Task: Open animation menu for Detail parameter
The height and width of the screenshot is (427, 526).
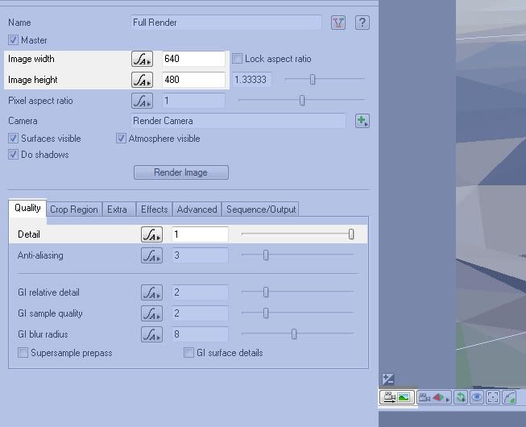Action: point(151,234)
